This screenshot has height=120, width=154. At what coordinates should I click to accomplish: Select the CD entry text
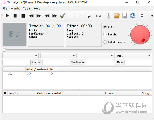point(29,74)
